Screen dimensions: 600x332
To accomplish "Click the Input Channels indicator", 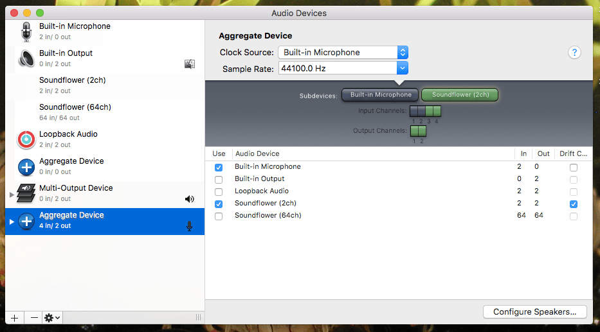I will coord(425,111).
